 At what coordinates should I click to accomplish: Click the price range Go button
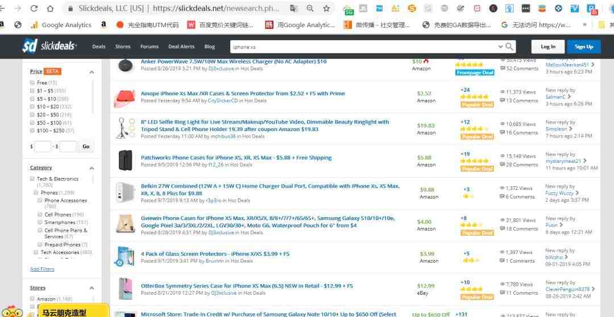[x=86, y=146]
